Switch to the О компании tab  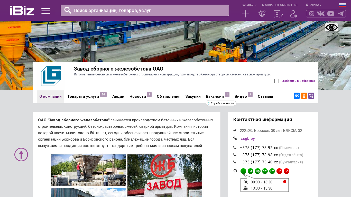coord(50,96)
